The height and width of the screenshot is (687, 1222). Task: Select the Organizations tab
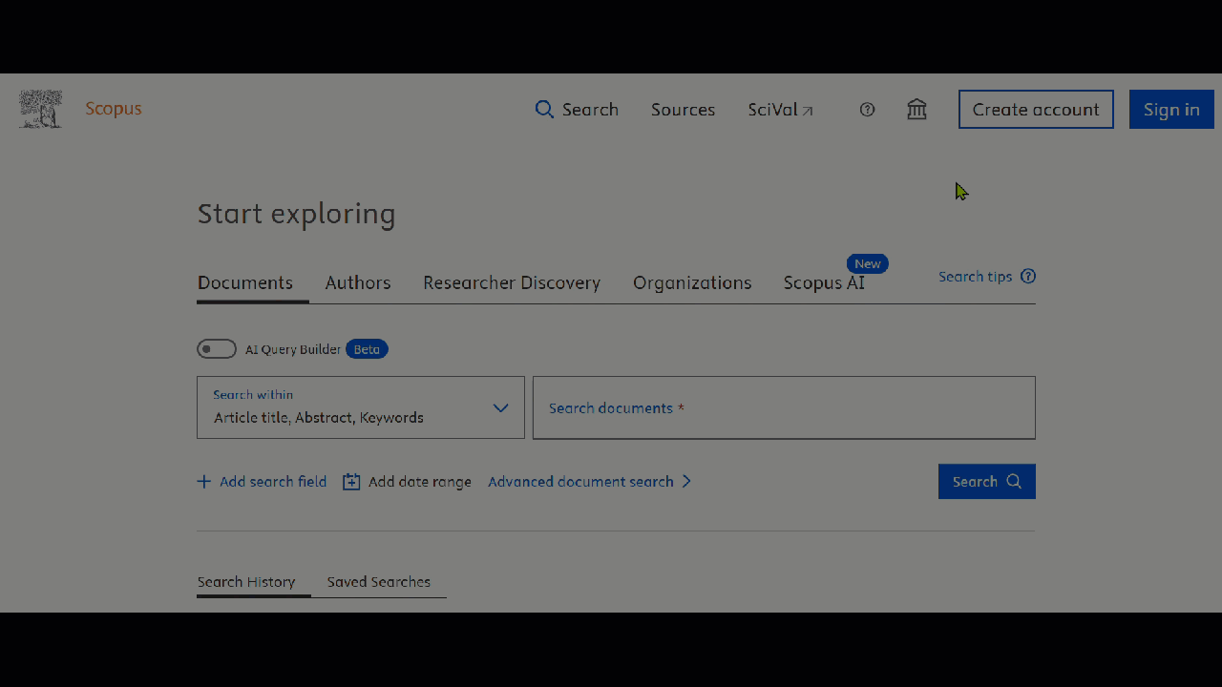[x=692, y=283]
